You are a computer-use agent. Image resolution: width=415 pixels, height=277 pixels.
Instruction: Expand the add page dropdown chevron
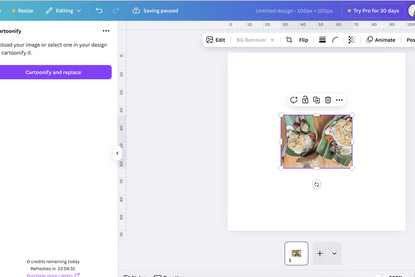334,253
